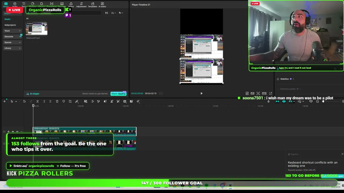Open the AI clipper tool
The height and width of the screenshot is (193, 344).
click(33, 94)
